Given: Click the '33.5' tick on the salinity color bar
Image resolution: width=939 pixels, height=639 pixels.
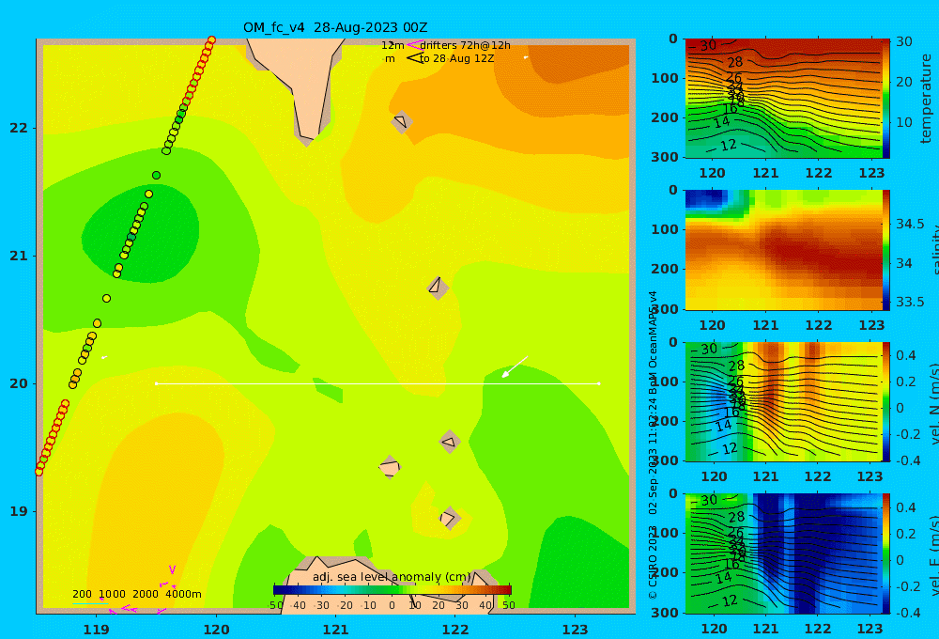Looking at the screenshot, I should 910,302.
